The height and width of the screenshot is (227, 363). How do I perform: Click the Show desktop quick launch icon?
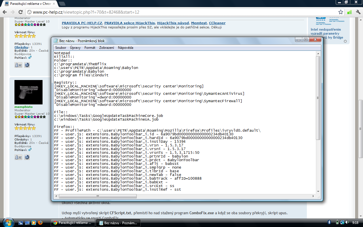[x=27, y=223]
